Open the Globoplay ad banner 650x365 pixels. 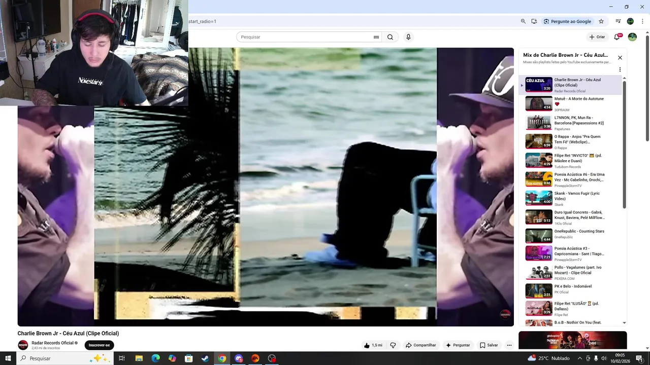click(573, 340)
